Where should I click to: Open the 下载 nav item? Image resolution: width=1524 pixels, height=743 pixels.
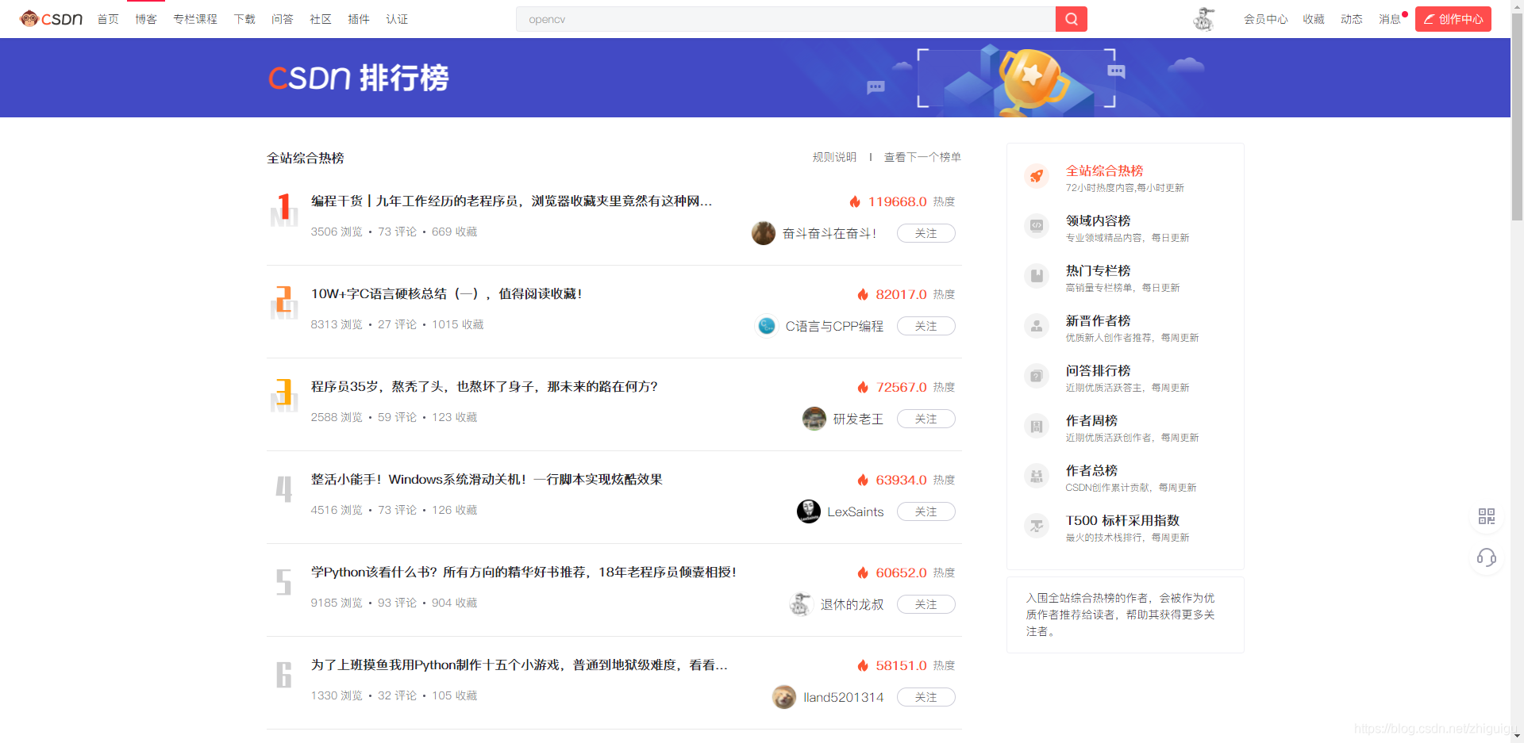244,19
